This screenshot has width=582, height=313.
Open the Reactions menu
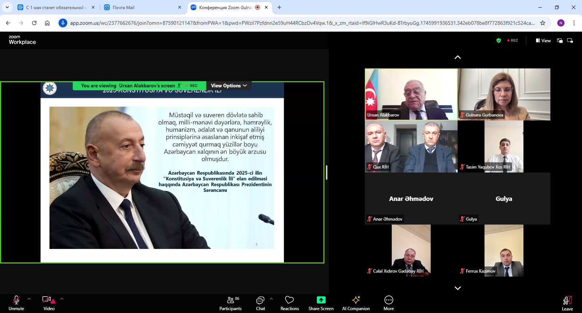290,303
